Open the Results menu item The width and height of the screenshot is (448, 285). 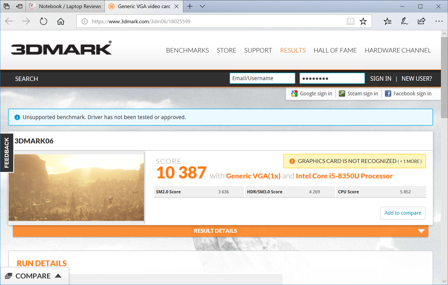coord(293,50)
